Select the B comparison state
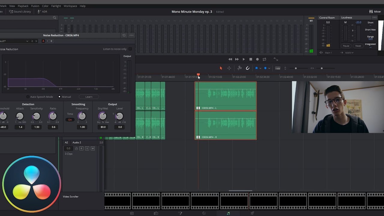 click(x=51, y=41)
